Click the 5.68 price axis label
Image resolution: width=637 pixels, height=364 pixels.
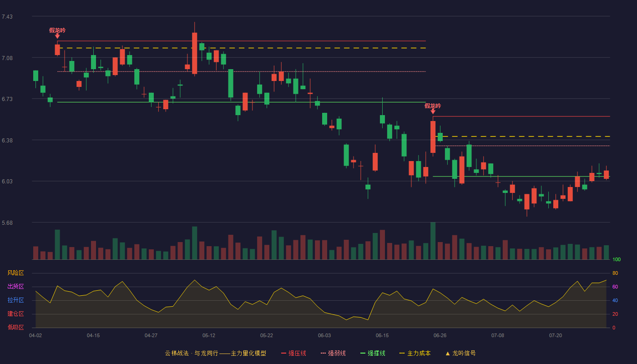pos(7,223)
